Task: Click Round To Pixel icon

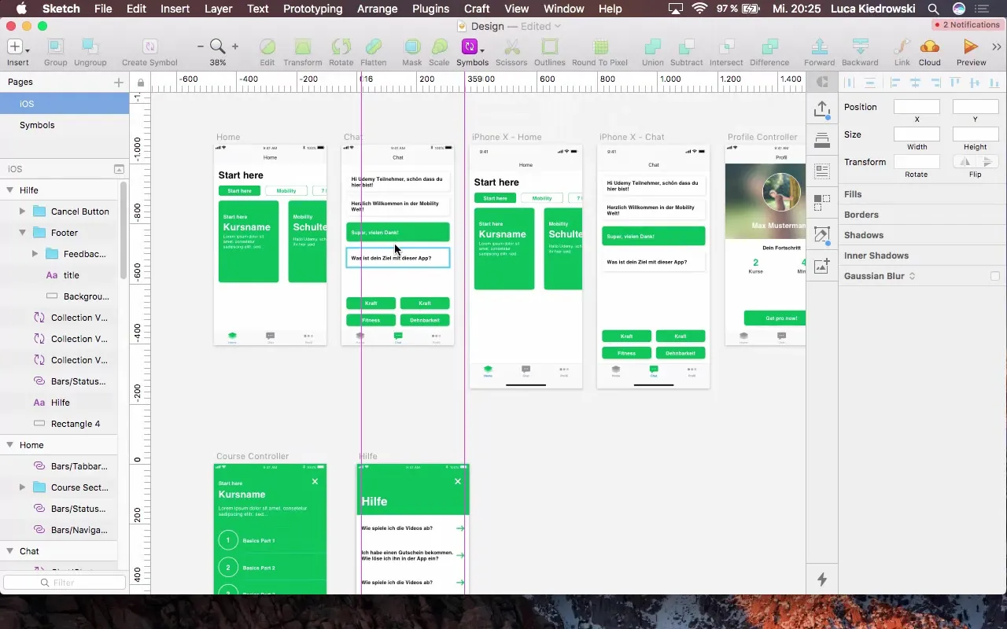Action: click(x=600, y=47)
